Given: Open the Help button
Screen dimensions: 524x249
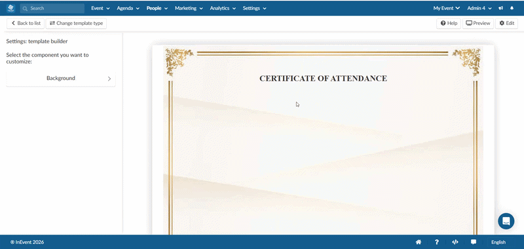Looking at the screenshot, I should pyautogui.click(x=449, y=24).
